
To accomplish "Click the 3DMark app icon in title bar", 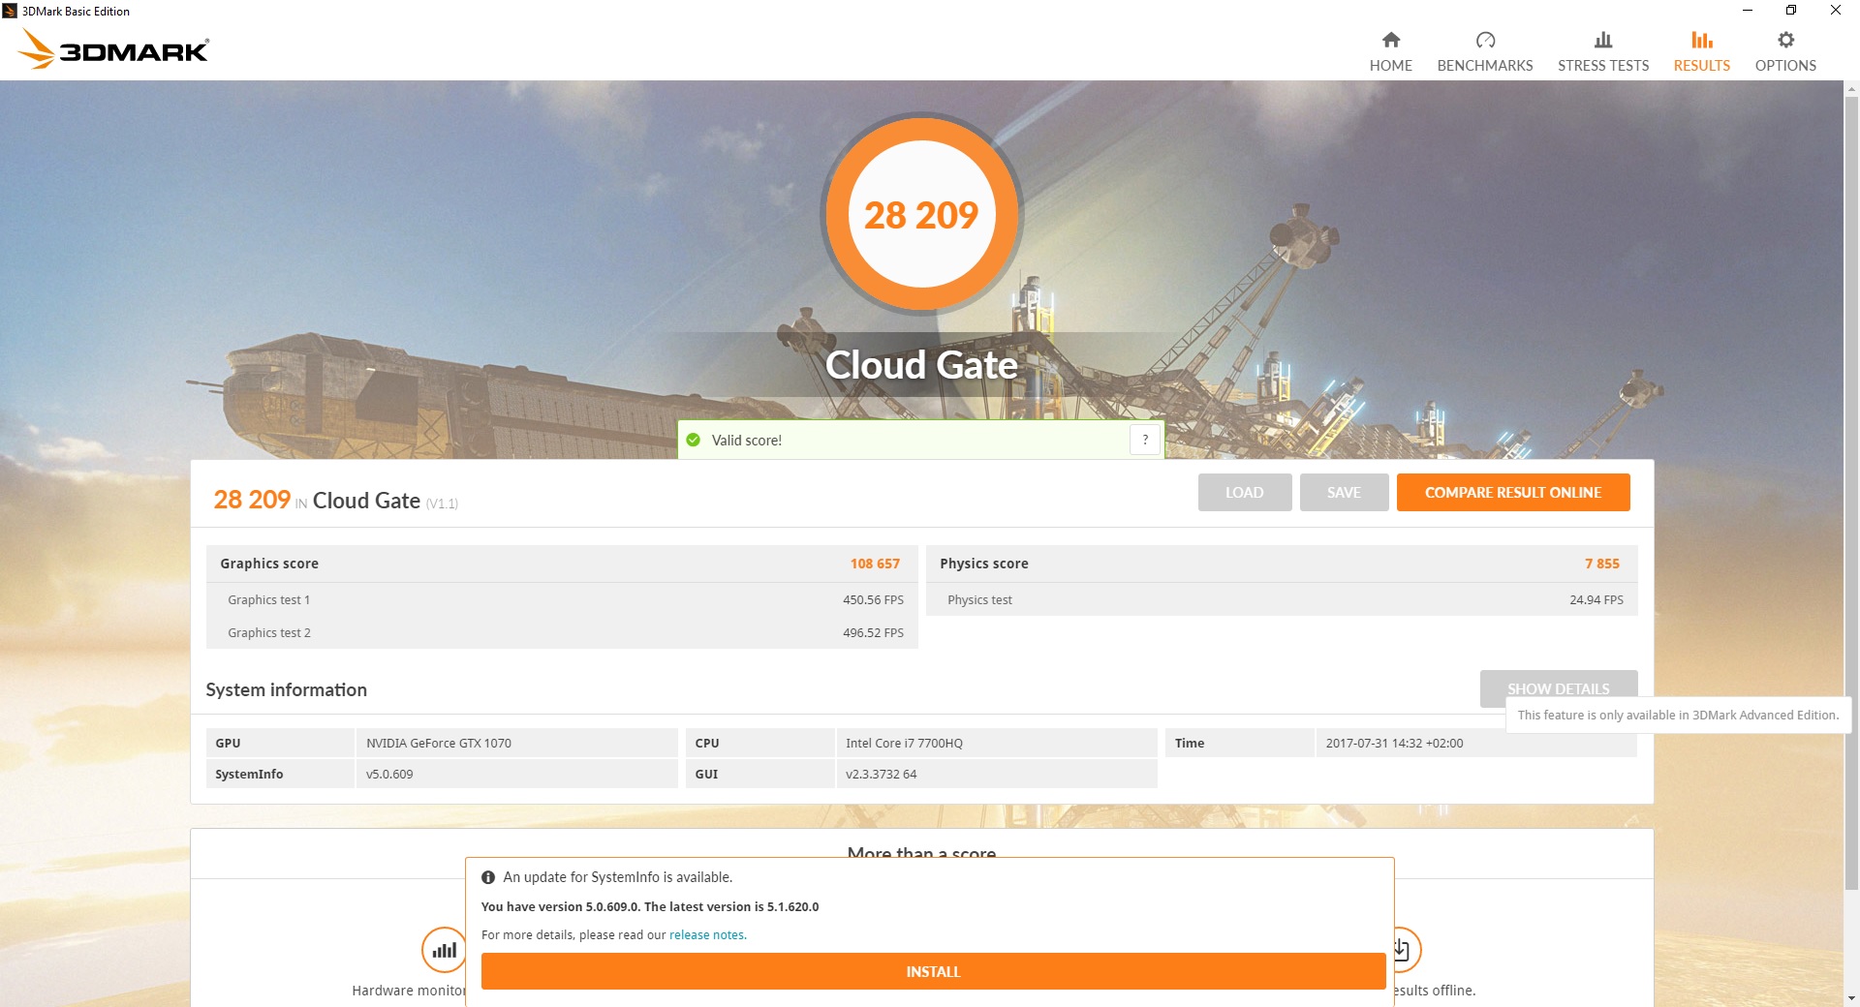I will pyautogui.click(x=10, y=11).
